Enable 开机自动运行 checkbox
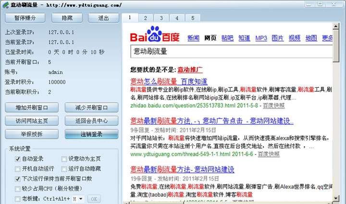 pos(18,169)
